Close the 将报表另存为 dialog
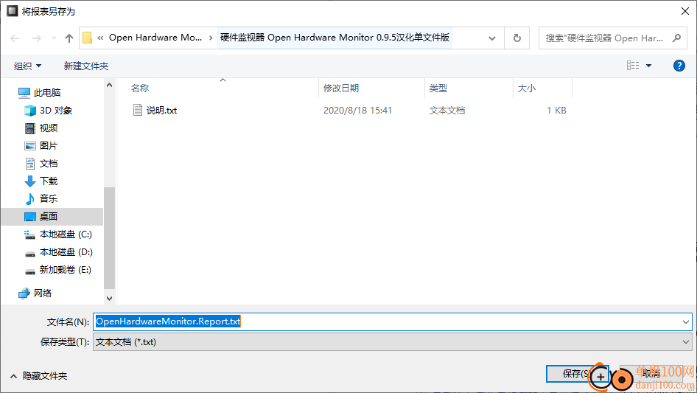The height and width of the screenshot is (393, 697). point(685,11)
